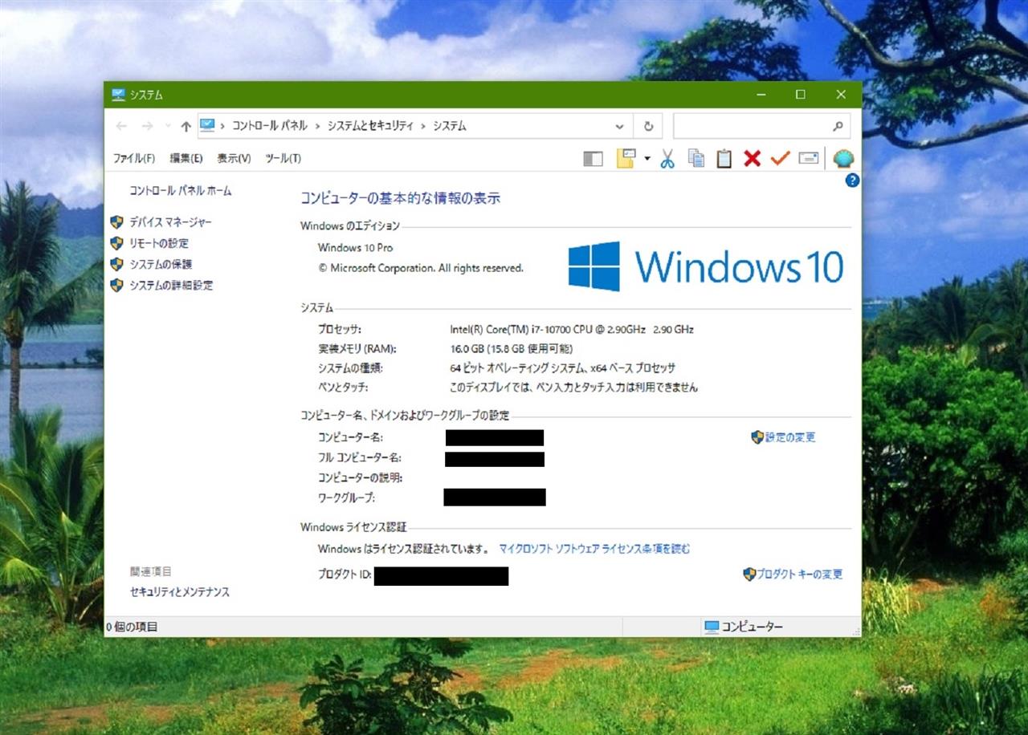The width and height of the screenshot is (1028, 735).
Task: Expand the arrow beside the folder options icon
Action: click(647, 159)
